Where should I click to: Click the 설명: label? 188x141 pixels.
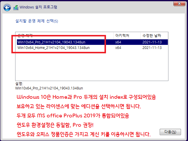19,84
